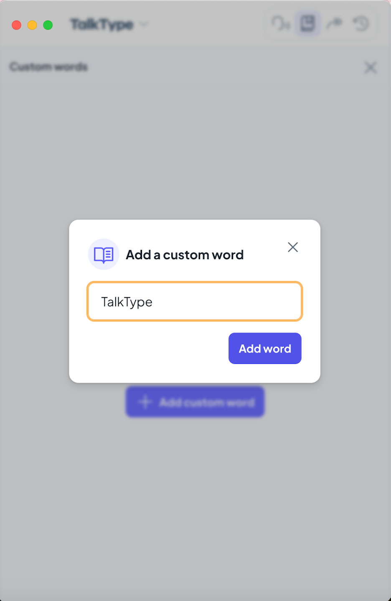391x601 pixels.
Task: Click the curved arrow share icon
Action: coord(335,24)
